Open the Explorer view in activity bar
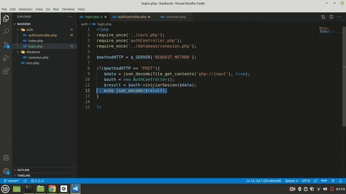This screenshot has height=194, width=346. [x=6, y=18]
